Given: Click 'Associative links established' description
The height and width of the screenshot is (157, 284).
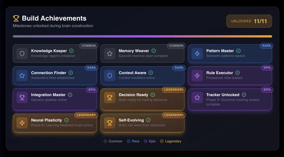Looking at the screenshot, I should pos(53,78).
